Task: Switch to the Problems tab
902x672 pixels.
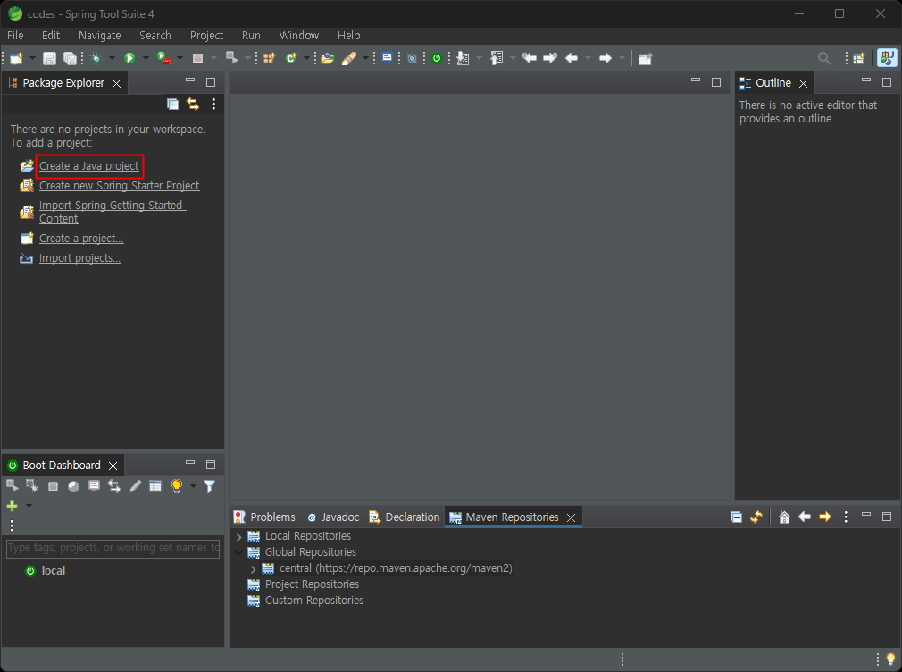Action: click(264, 517)
